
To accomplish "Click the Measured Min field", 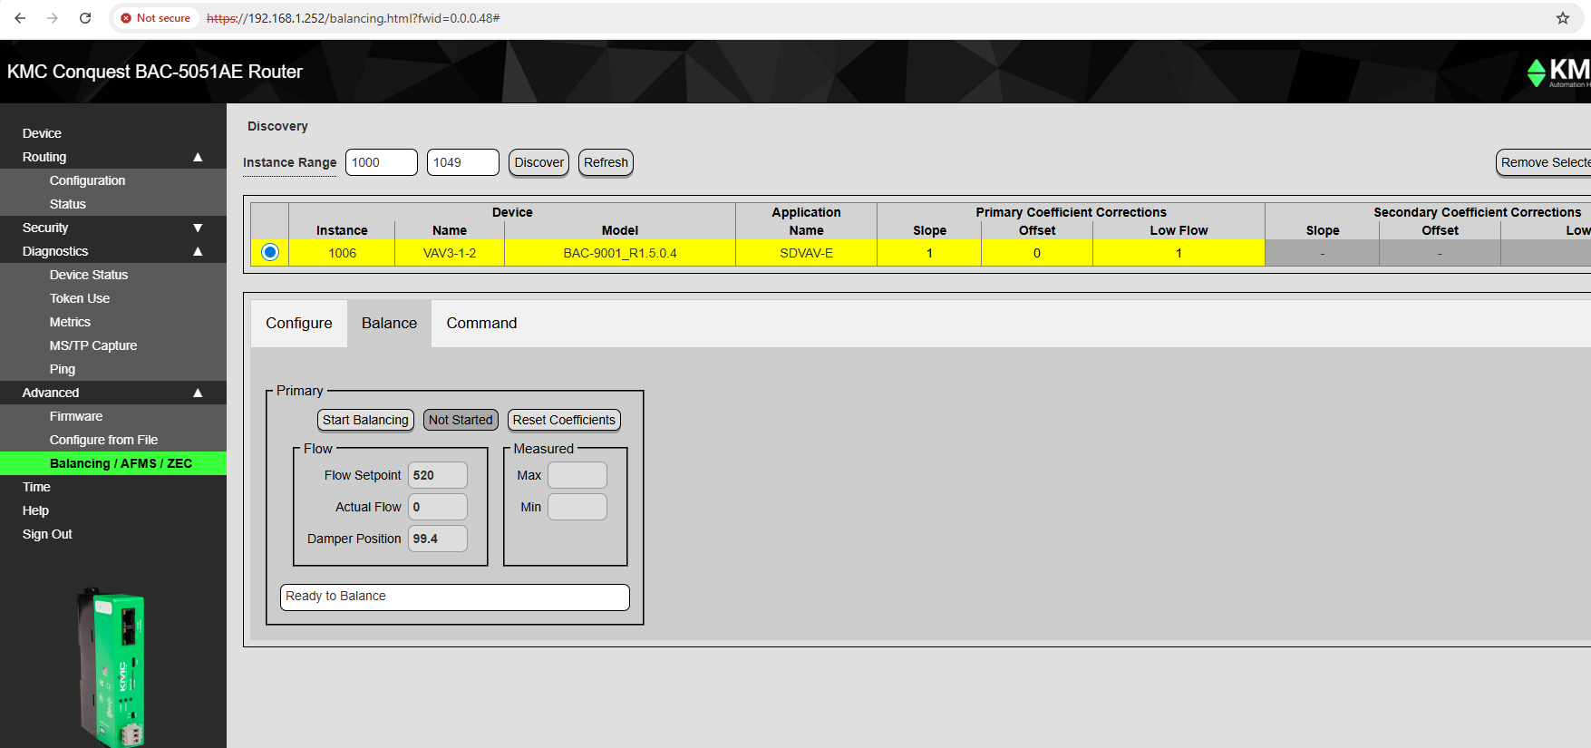I will tap(577, 507).
